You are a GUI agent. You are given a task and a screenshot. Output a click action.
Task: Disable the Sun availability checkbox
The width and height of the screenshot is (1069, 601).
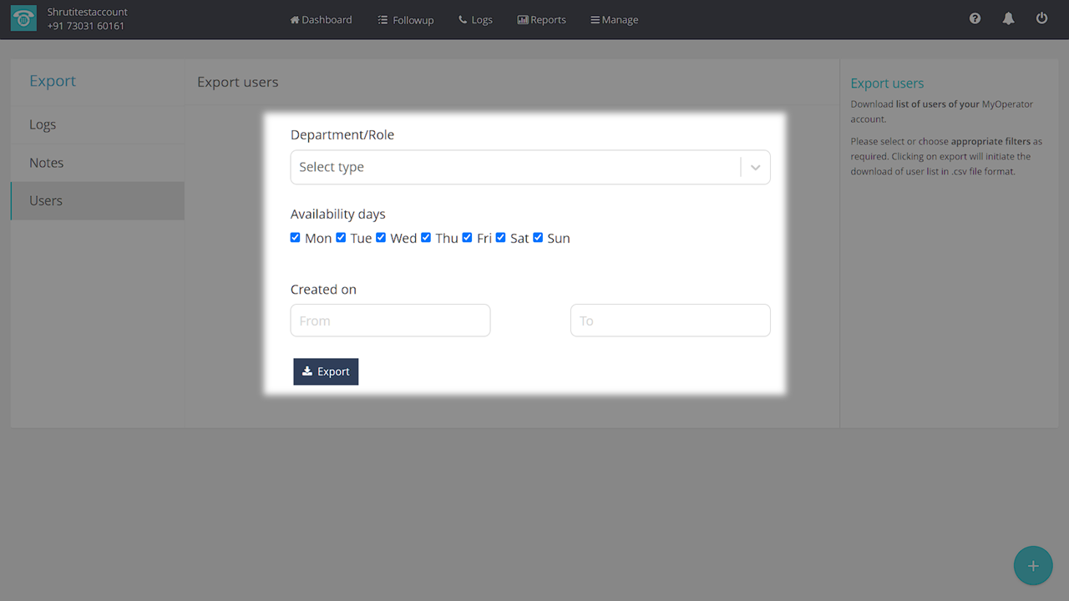(x=538, y=238)
